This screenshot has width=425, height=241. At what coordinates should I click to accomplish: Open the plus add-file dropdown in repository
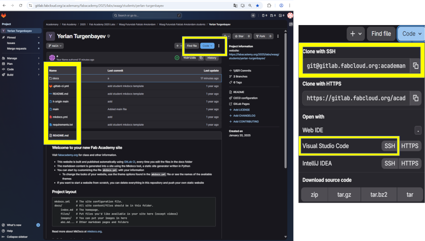[x=178, y=46]
